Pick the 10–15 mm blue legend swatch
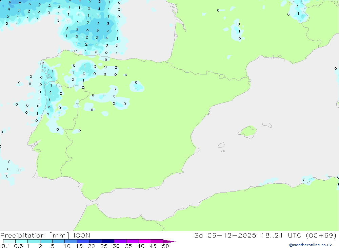339x248 pixels. [x=71, y=241]
